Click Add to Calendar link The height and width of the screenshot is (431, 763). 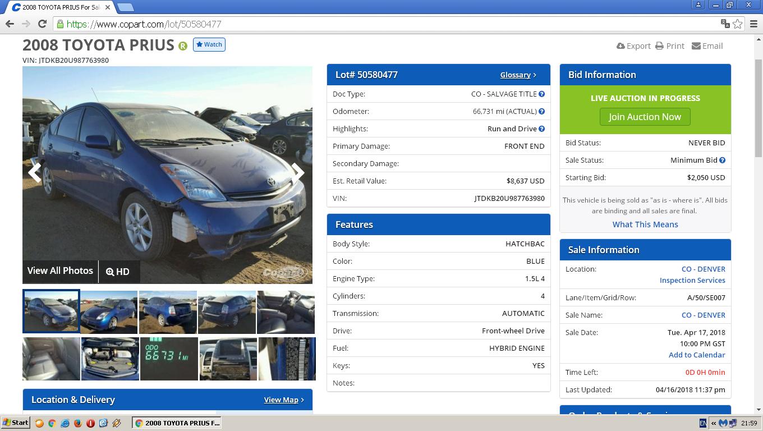click(x=697, y=355)
